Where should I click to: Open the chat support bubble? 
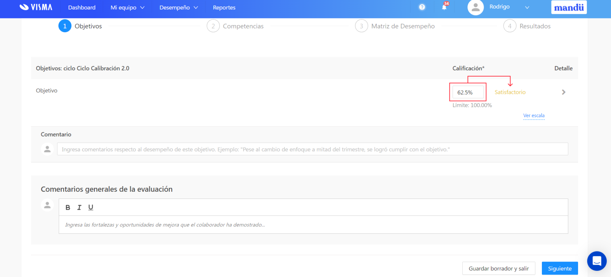click(x=596, y=261)
